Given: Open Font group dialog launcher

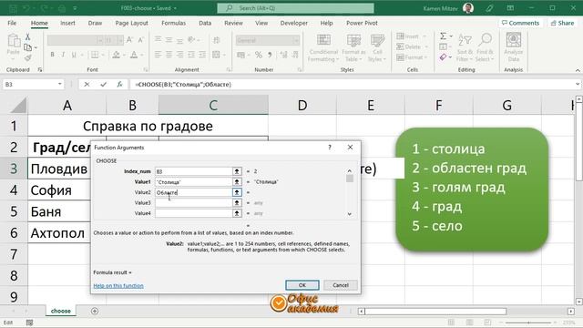Looking at the screenshot, I should click(x=146, y=69).
